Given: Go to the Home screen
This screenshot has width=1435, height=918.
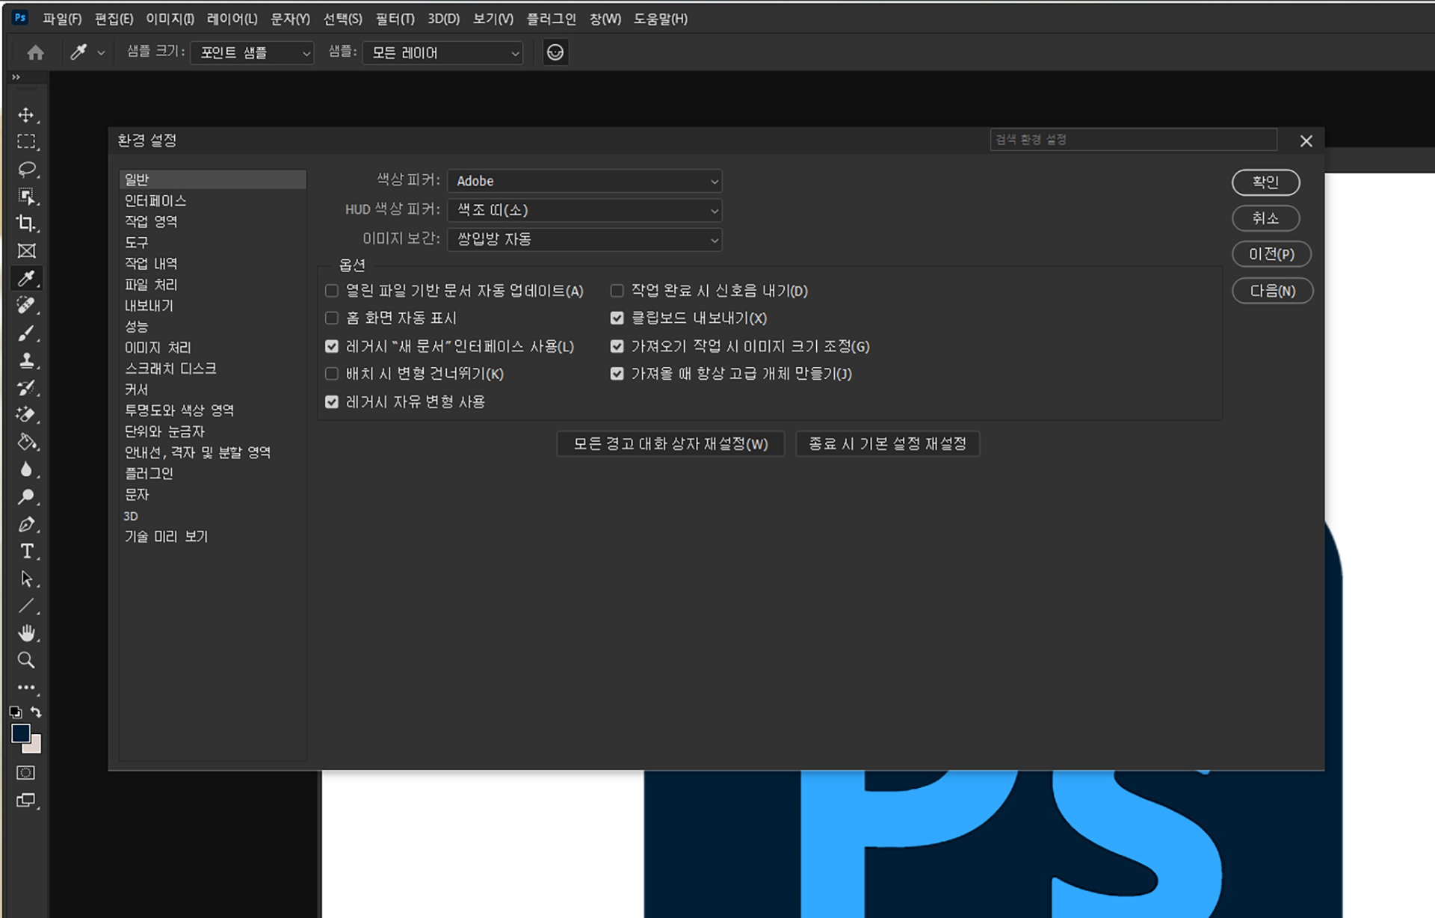Looking at the screenshot, I should (35, 52).
